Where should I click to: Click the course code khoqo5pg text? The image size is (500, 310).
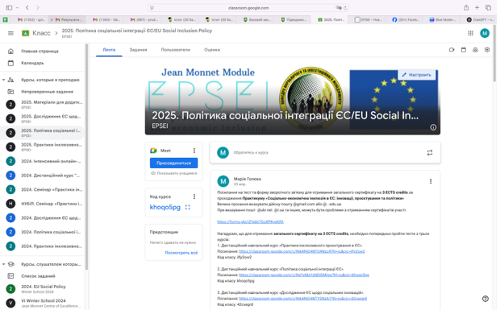(165, 207)
